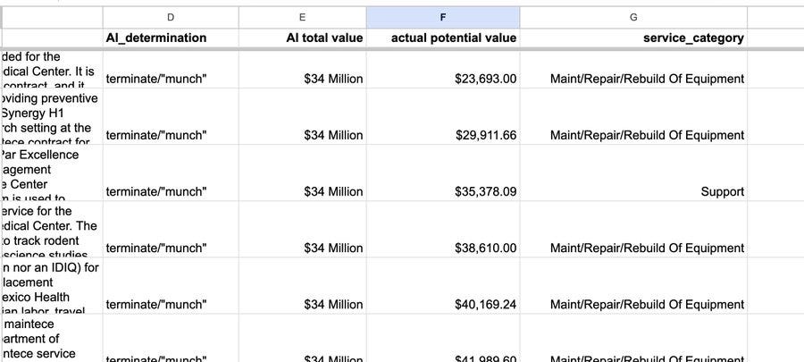Click the AI_determination header cell

tap(156, 38)
